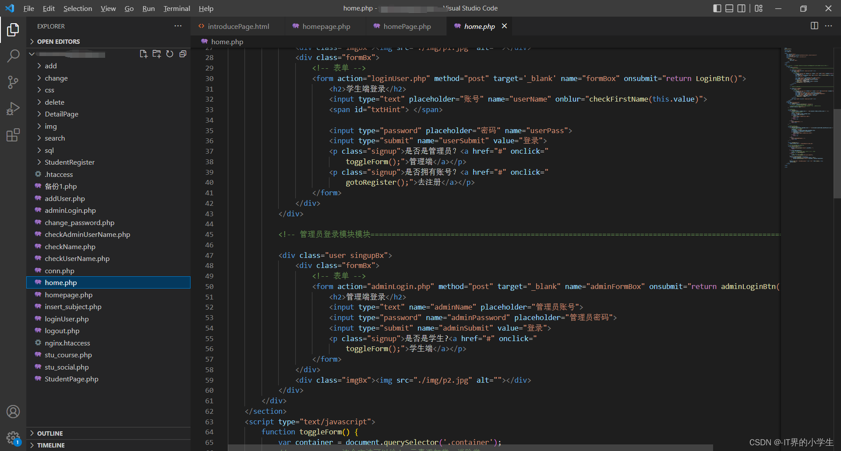Open the Help menu

point(206,8)
